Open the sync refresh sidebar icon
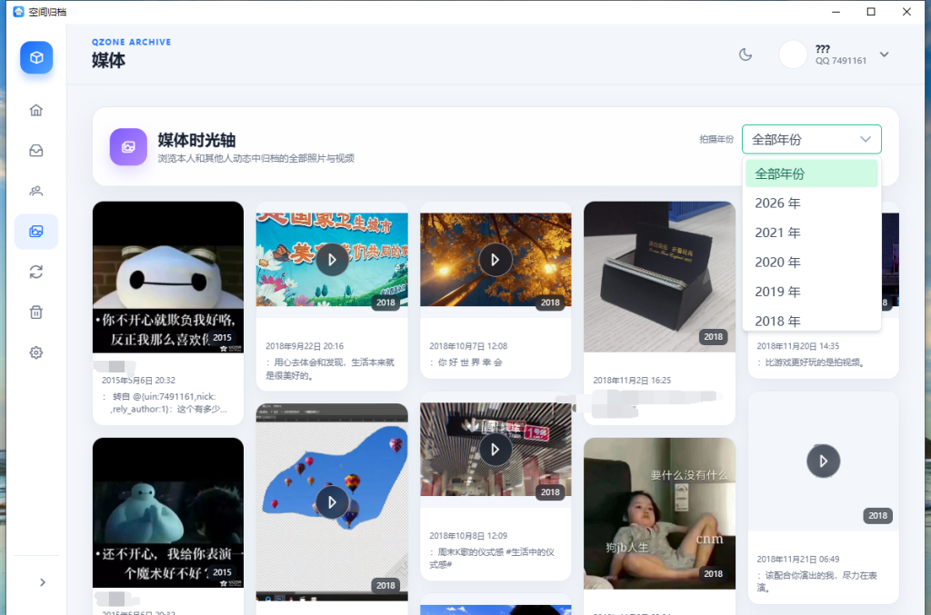Screen dimensions: 931x615 point(36,272)
